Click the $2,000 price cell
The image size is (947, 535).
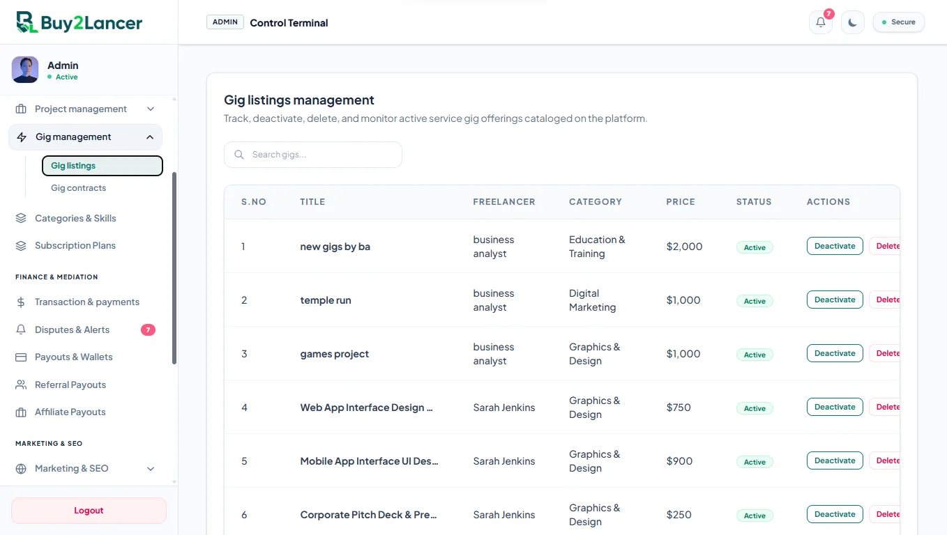coord(685,247)
